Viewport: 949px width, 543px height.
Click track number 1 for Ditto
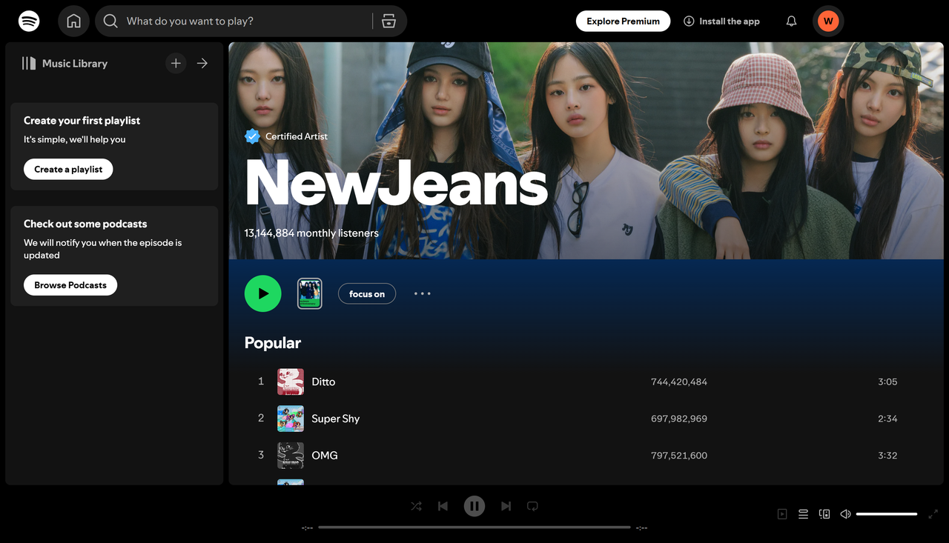point(261,381)
